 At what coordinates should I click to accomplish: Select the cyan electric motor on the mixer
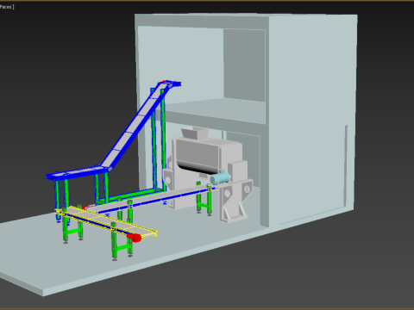[x=220, y=177]
